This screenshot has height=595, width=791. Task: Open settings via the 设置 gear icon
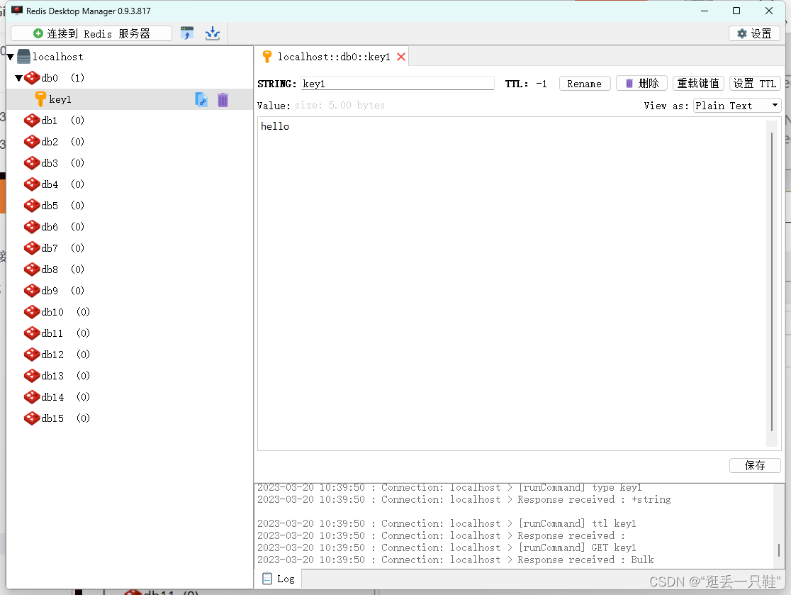point(753,33)
